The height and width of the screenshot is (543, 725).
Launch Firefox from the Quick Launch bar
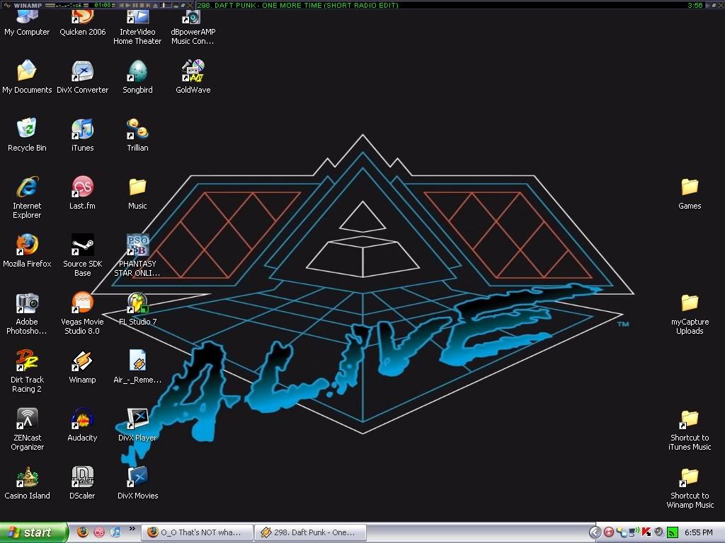point(83,532)
